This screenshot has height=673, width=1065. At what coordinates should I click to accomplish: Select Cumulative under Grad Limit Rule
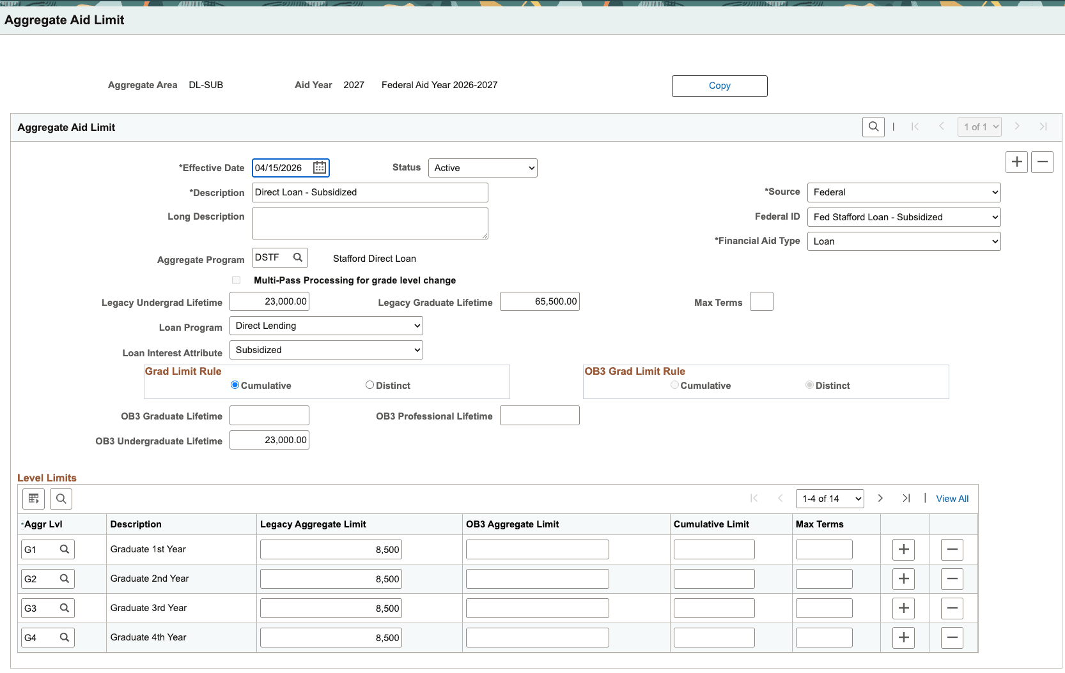235,385
